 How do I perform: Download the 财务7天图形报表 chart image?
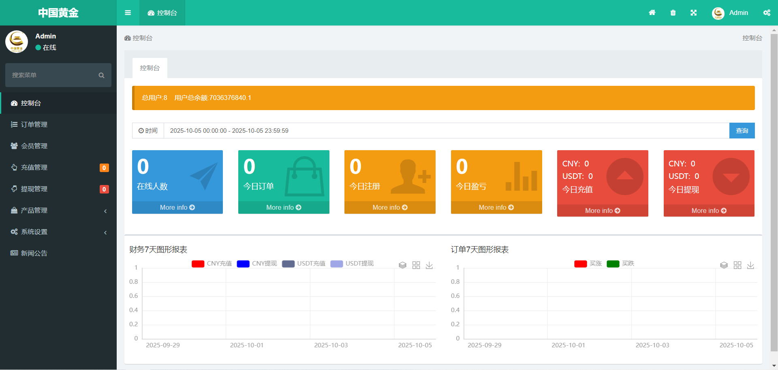tap(429, 266)
